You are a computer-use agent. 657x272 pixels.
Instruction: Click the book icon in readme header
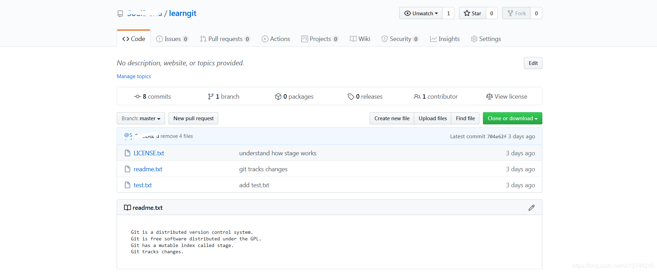click(128, 208)
